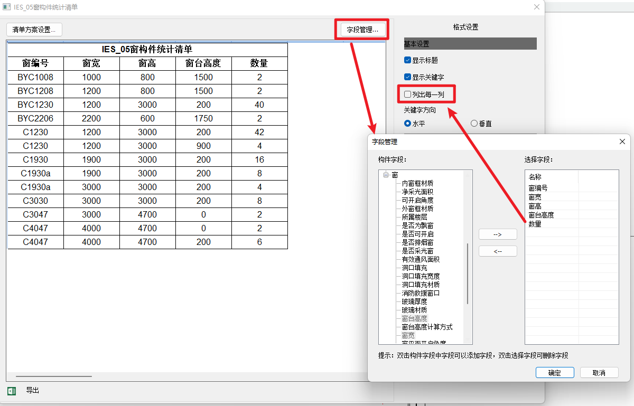Viewport: 634px width, 406px height.
Task: Close the IES_05窗构件统计清单 window
Action: [537, 7]
